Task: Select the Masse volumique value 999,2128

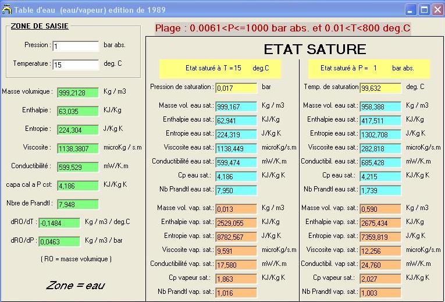Action: coord(78,93)
